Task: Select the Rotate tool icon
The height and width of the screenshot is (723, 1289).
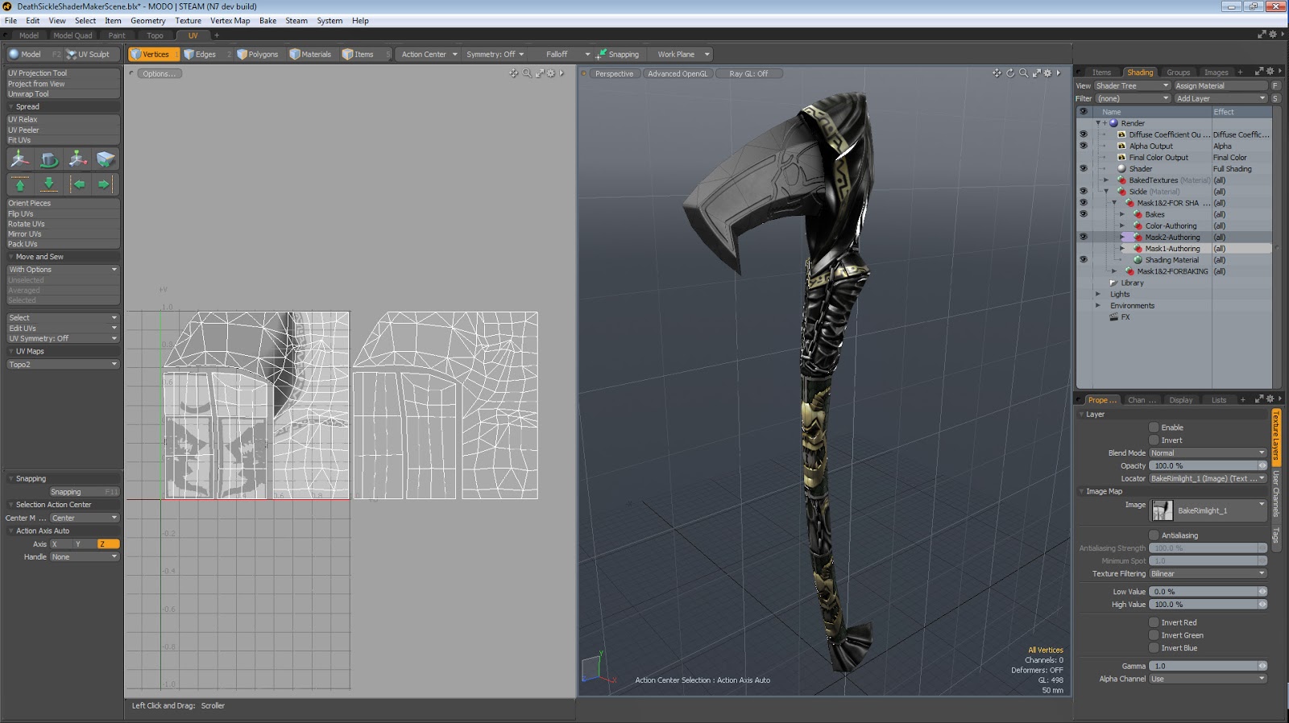Action: tap(49, 159)
